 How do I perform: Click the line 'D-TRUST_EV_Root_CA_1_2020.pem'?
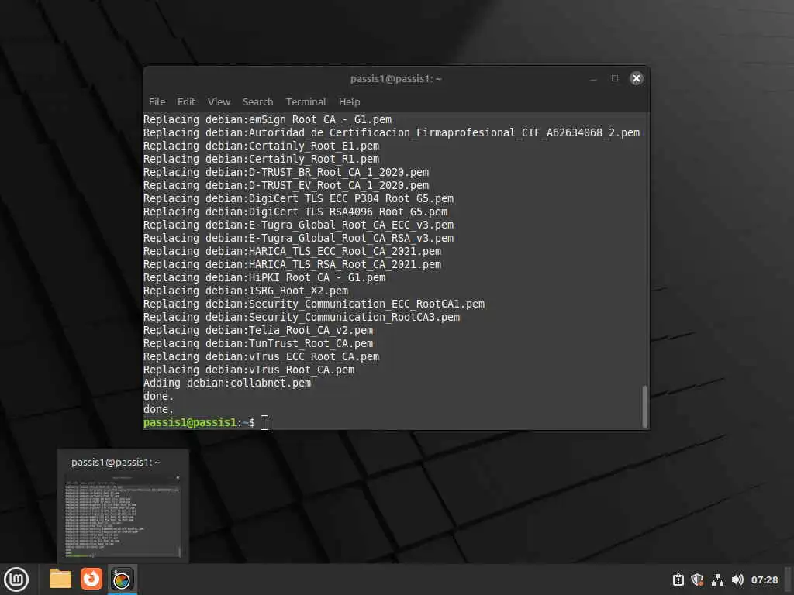tap(286, 186)
